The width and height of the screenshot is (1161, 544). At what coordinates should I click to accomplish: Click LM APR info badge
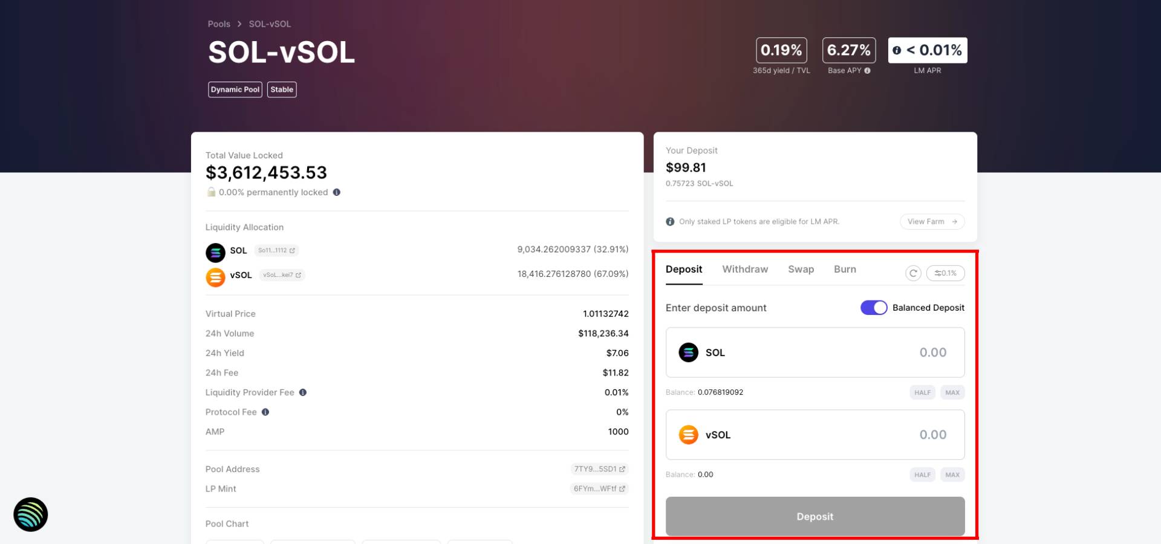[x=928, y=50]
